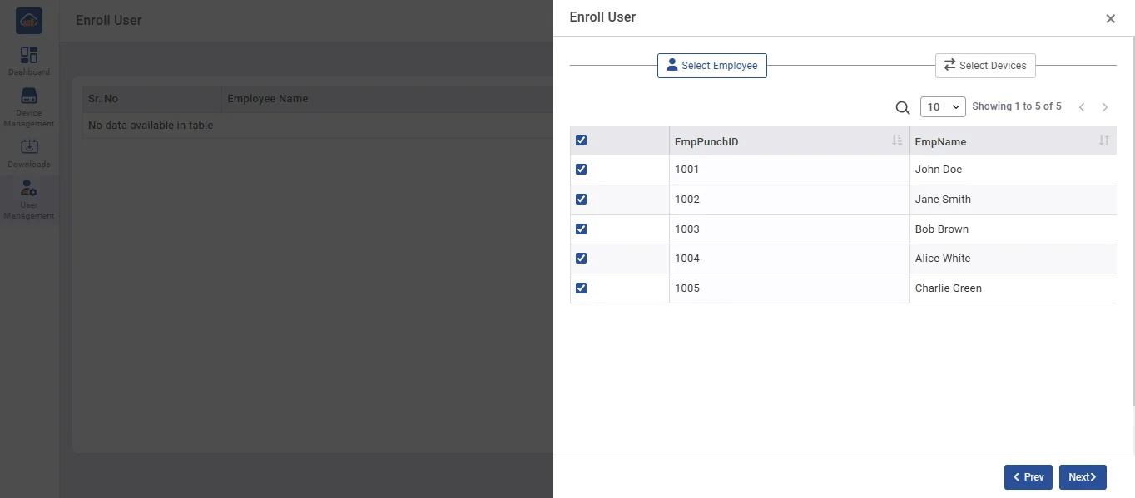Go to previous page chevron

tap(1082, 107)
